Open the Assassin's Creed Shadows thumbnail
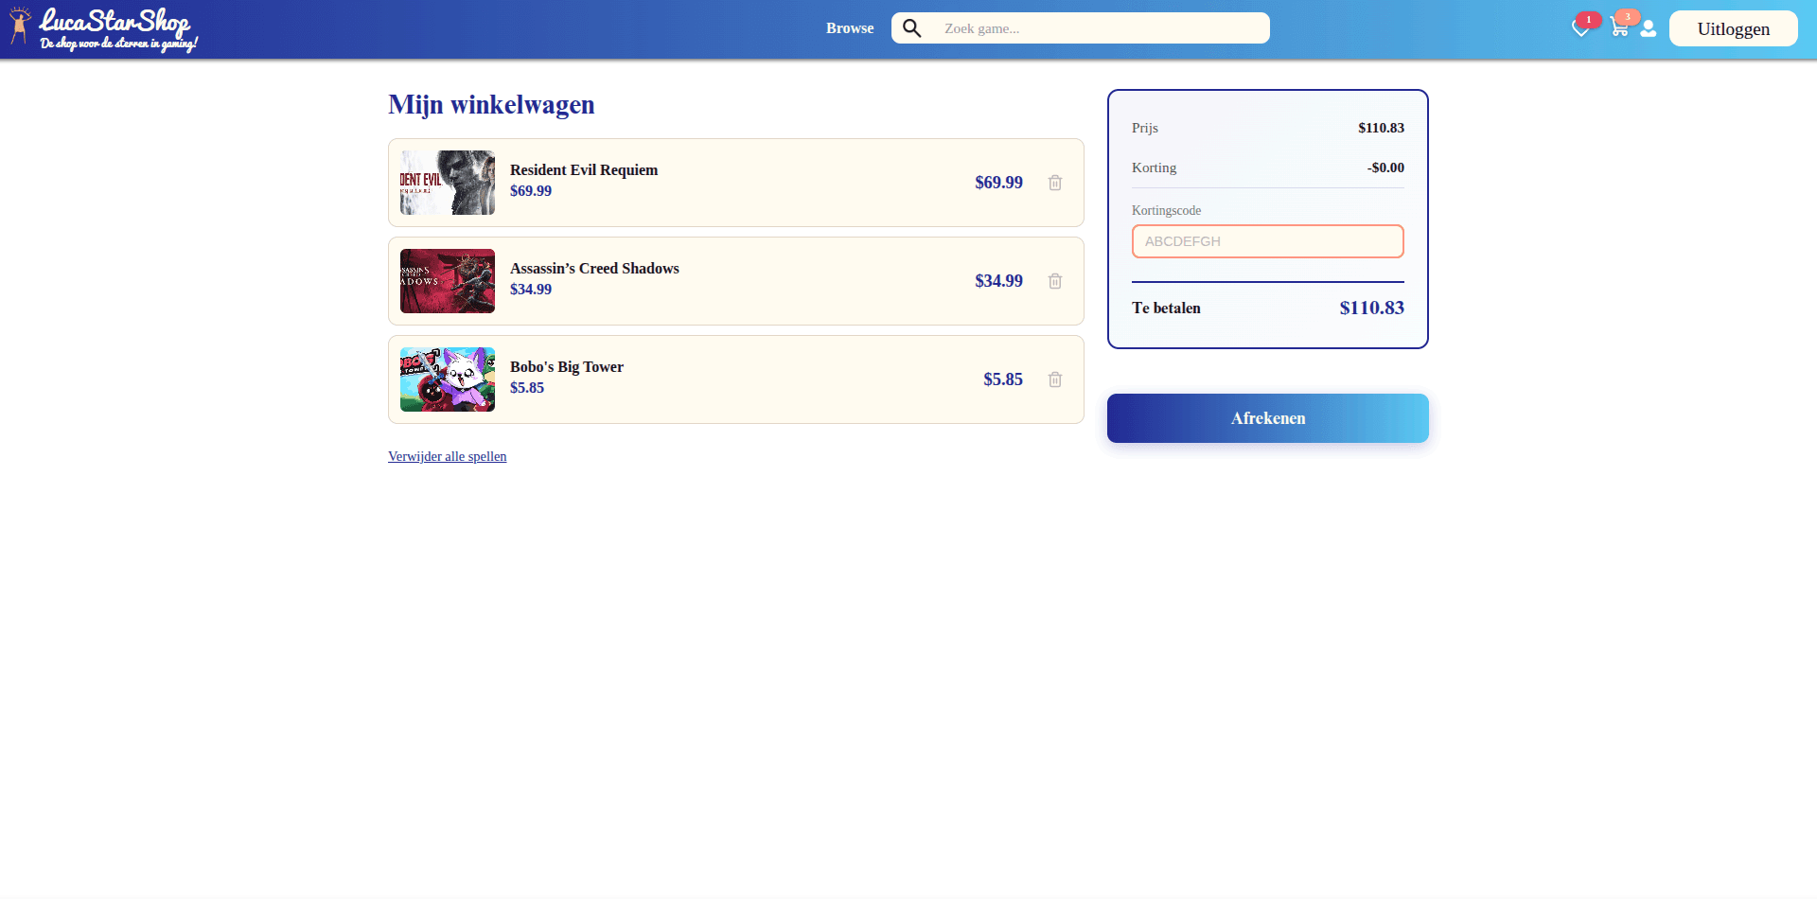The height and width of the screenshot is (899, 1817). coord(448,281)
